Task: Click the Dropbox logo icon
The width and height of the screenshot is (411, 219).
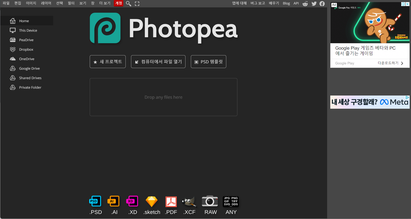Action: click(x=13, y=49)
